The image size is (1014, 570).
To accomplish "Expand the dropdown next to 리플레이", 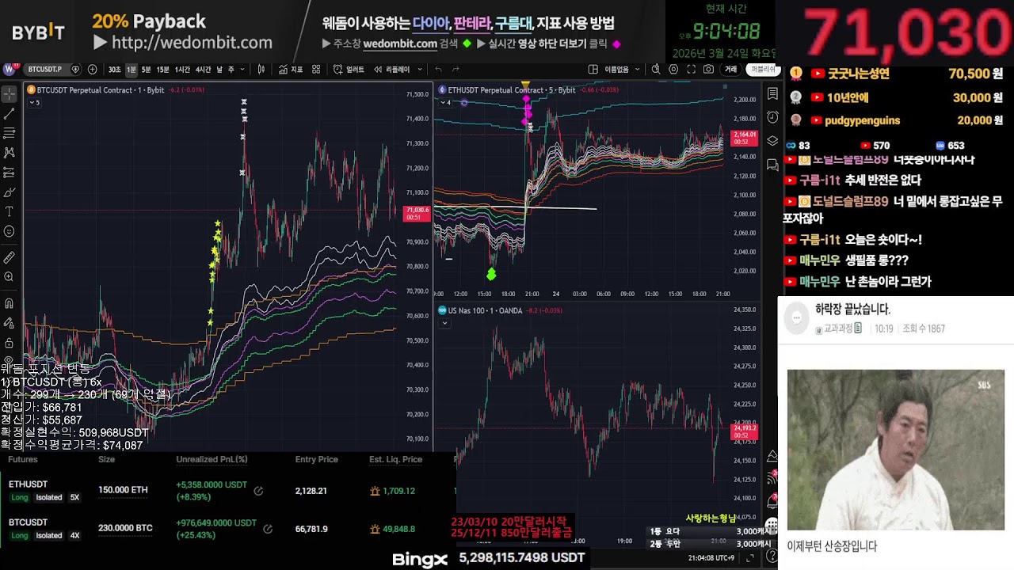I will coord(420,69).
